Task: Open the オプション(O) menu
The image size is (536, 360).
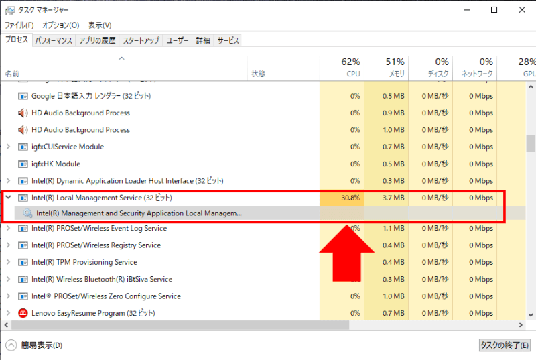Action: pyautogui.click(x=60, y=25)
